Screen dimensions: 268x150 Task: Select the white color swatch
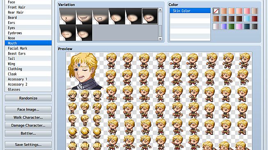[x=216, y=27]
